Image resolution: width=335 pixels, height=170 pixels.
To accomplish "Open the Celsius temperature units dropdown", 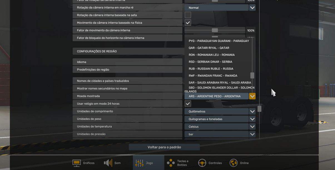I will (x=252, y=127).
